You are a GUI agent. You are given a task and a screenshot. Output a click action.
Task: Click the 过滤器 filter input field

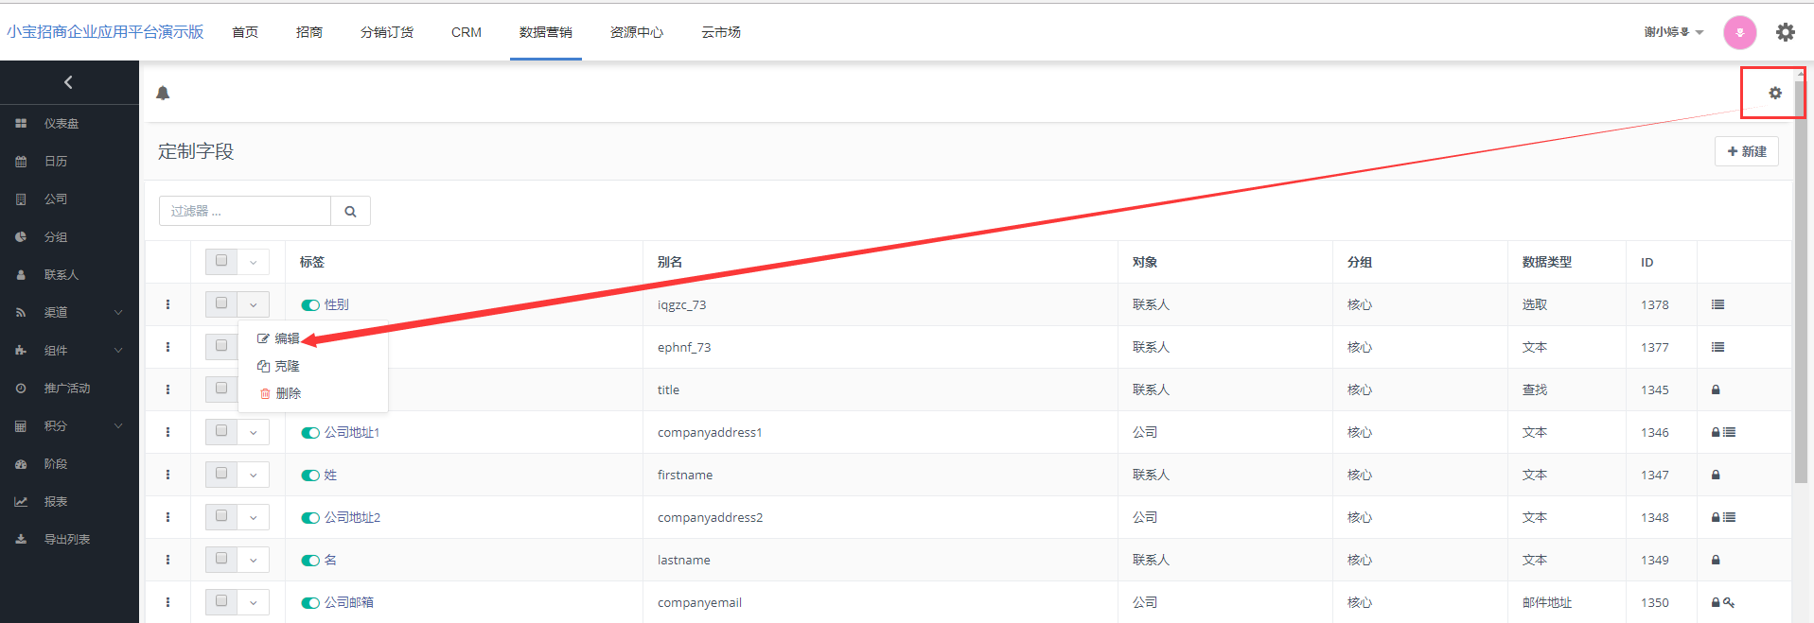tap(245, 212)
